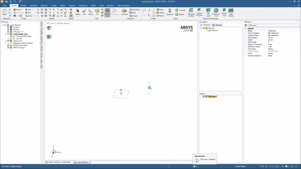Open the Equation sigma tool

click(170, 12)
